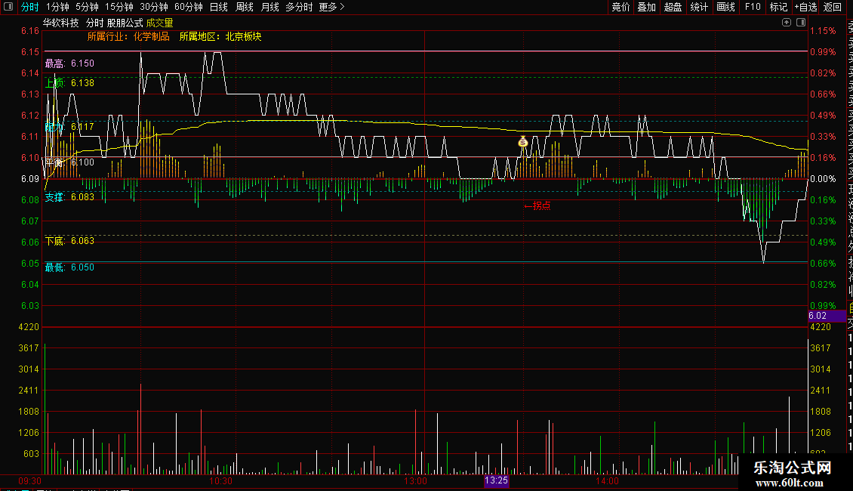Click the up-arrow icon above the chart
Screen dimensions: 853x491
coord(787,23)
